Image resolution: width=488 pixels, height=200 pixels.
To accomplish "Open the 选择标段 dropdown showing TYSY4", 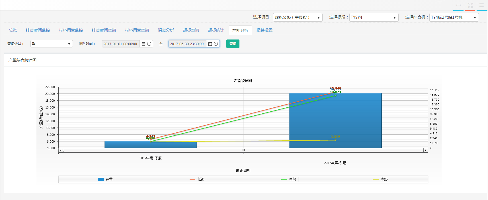I will click(374, 17).
